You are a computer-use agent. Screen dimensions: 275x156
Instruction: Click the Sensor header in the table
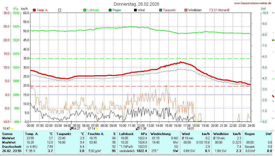[7, 134]
